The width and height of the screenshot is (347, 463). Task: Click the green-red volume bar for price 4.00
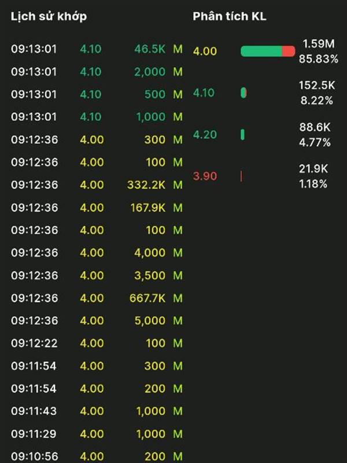pyautogui.click(x=268, y=51)
